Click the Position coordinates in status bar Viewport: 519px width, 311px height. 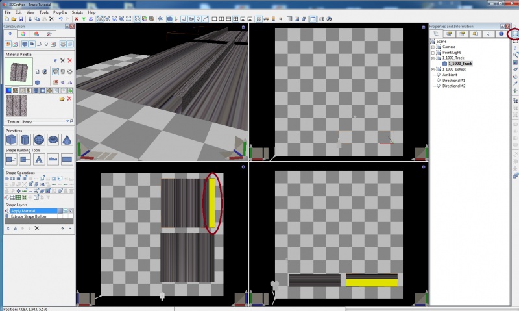click(25, 309)
